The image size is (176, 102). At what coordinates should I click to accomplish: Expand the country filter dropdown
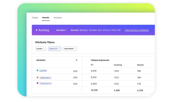pyautogui.click(x=41, y=49)
